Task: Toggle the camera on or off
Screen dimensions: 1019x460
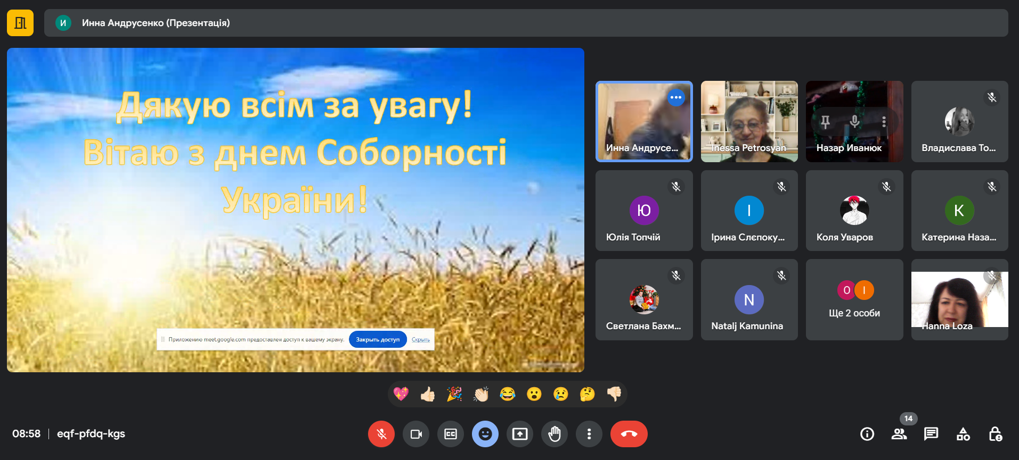Action: pos(416,434)
